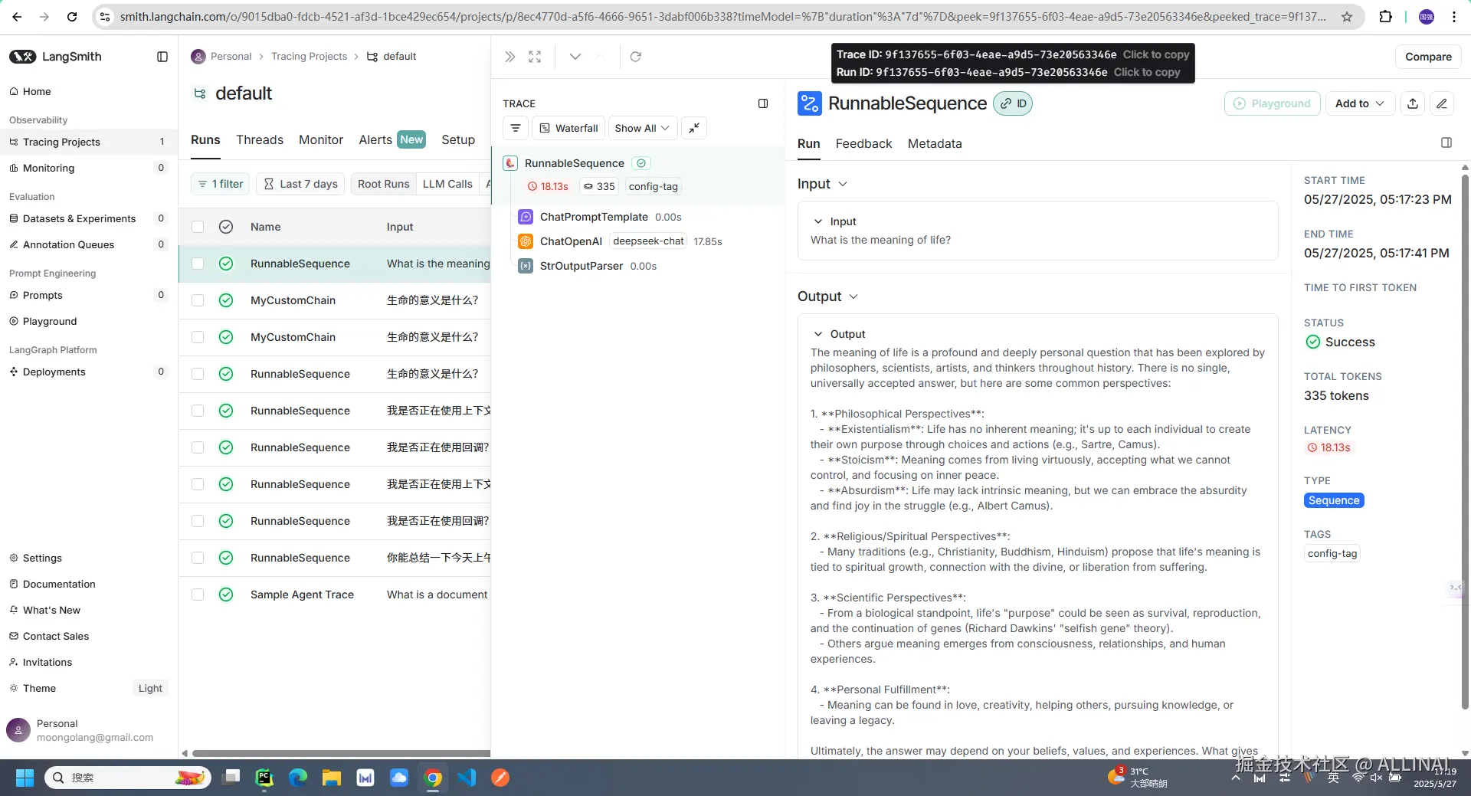This screenshot has height=796, width=1471.
Task: Switch to Monitor tab
Action: (x=321, y=139)
